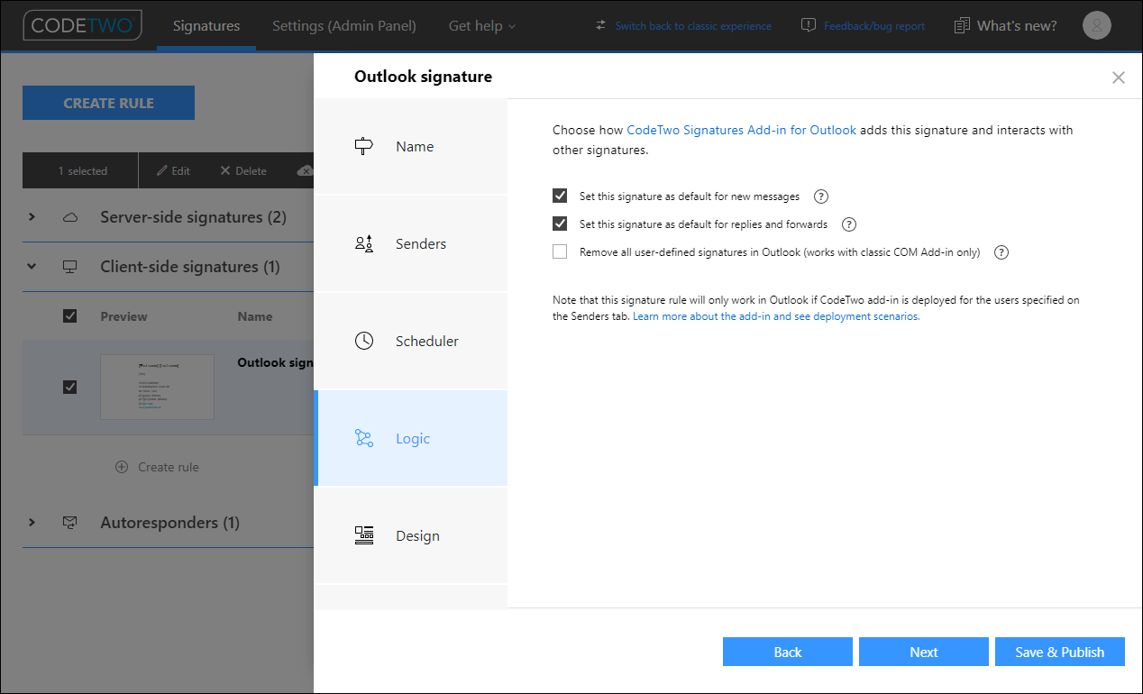Image resolution: width=1143 pixels, height=694 pixels.
Task: Click Switch back to classic experience link
Action: pos(693,26)
